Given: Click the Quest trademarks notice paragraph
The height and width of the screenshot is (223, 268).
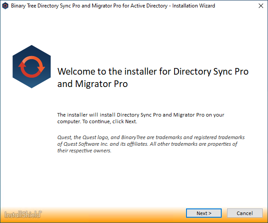Looking at the screenshot, I should click(151, 144).
